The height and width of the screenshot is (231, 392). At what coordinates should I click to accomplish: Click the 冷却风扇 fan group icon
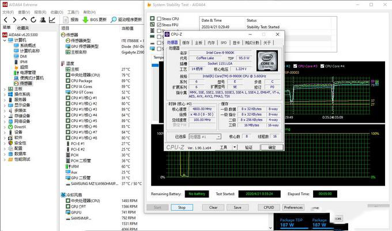pos(63,195)
